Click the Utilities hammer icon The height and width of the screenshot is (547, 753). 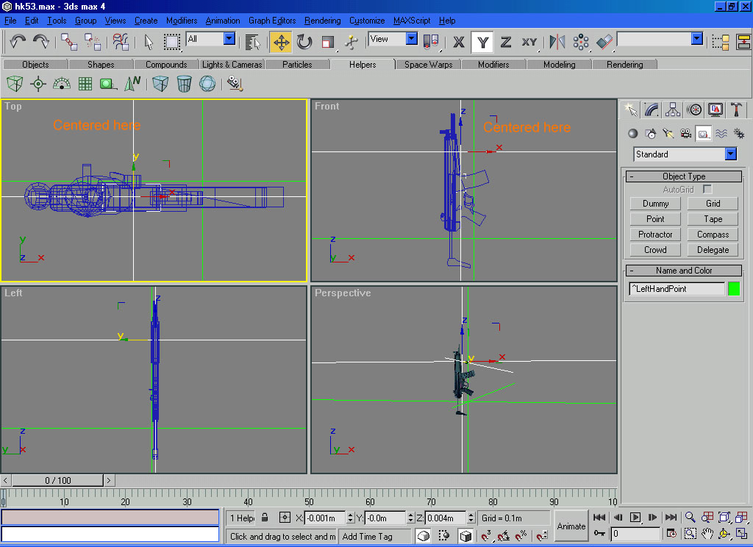pos(736,110)
